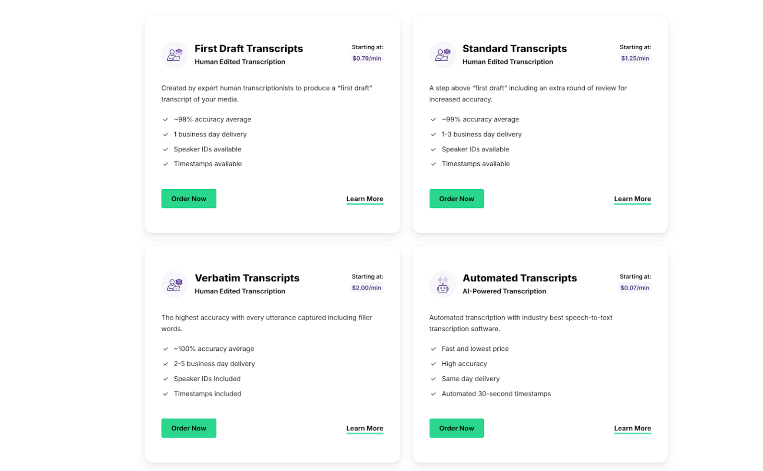Open Learn More for Verbatim Transcripts
The height and width of the screenshot is (471, 763).
click(365, 428)
